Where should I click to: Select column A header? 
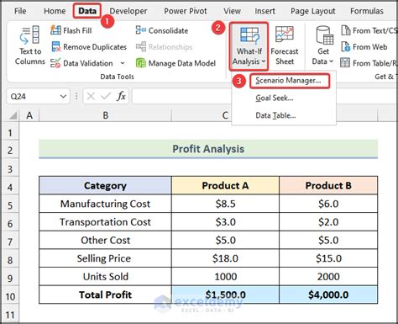point(29,115)
